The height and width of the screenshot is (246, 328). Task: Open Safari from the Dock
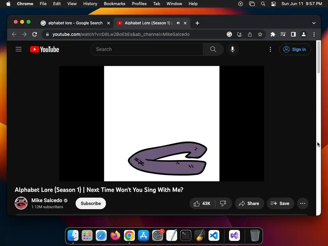tap(101, 235)
